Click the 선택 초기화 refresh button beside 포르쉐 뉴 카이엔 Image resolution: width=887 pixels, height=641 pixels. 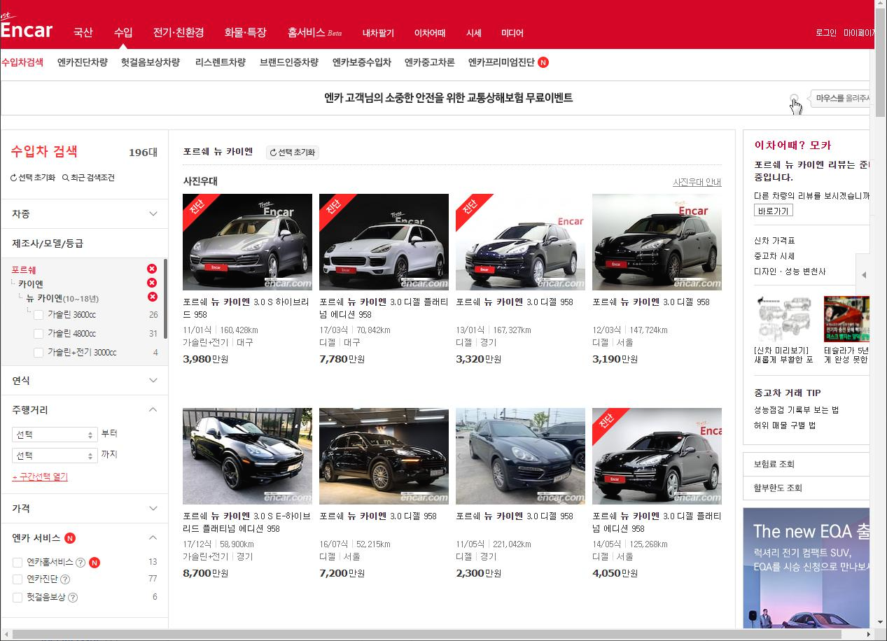293,152
